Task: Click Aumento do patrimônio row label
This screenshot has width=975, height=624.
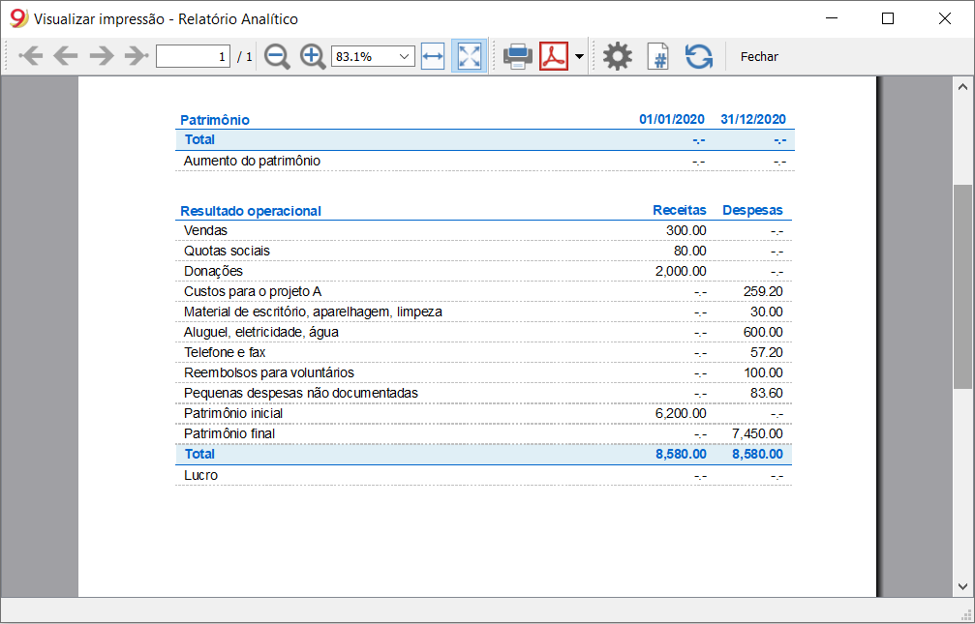Action: [252, 161]
